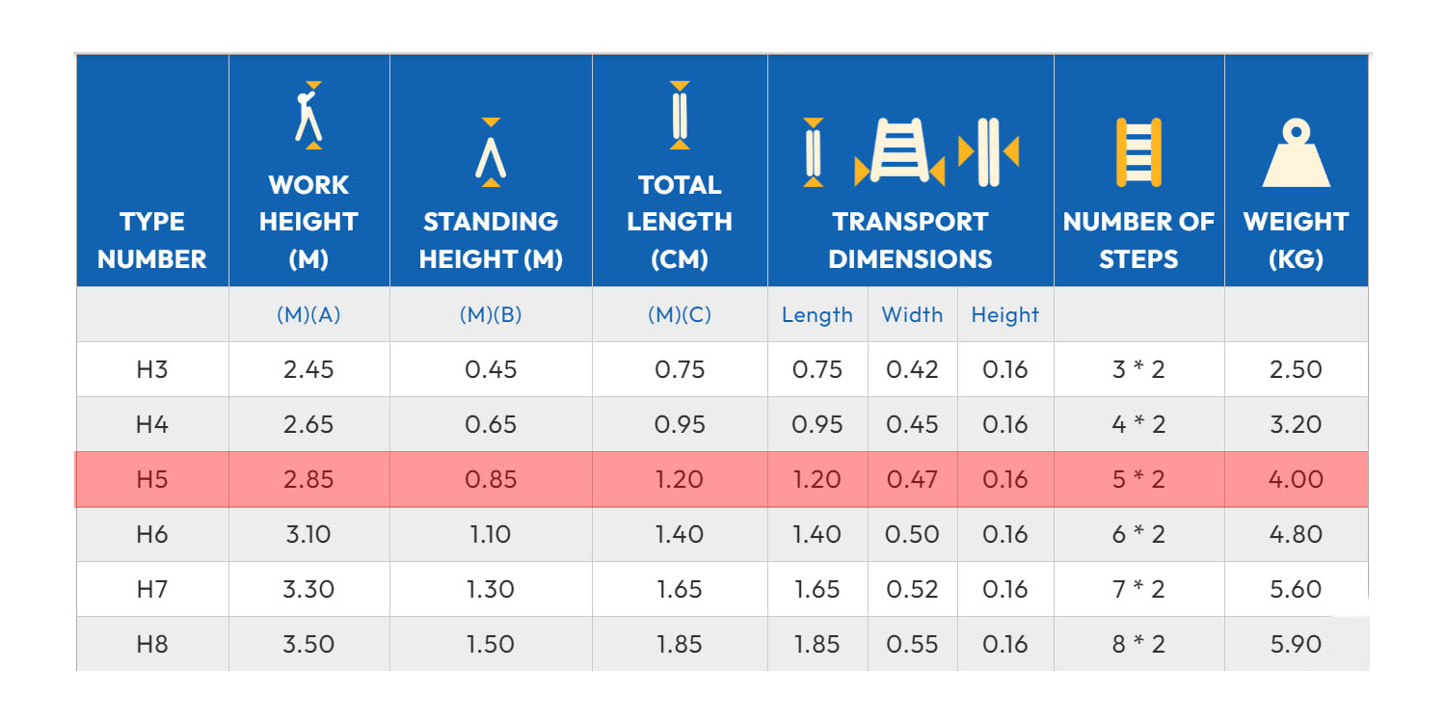Select the highlighted H5 row label
1446x723 pixels.
(152, 479)
